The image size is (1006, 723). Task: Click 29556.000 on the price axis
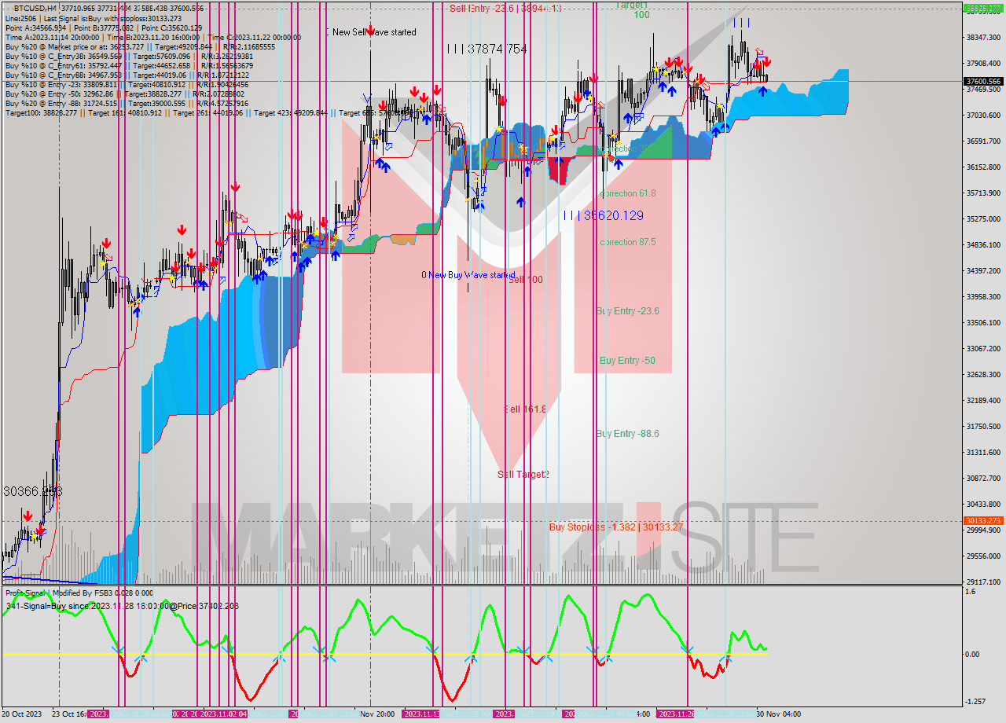click(982, 556)
